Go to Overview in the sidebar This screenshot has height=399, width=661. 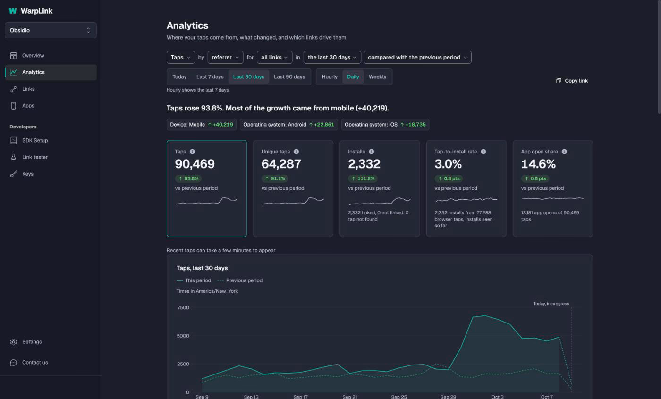pyautogui.click(x=51, y=56)
